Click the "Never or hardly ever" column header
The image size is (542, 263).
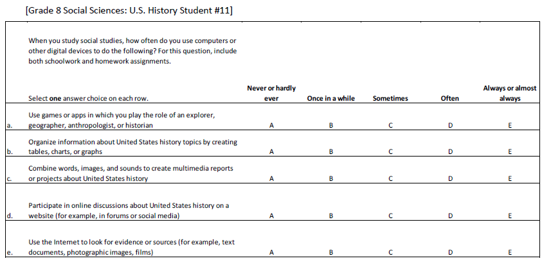point(271,93)
